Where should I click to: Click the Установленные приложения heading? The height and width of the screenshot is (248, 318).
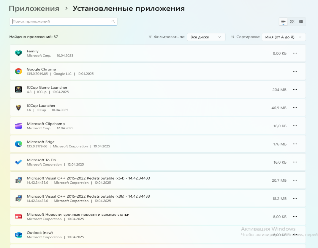tap(129, 9)
